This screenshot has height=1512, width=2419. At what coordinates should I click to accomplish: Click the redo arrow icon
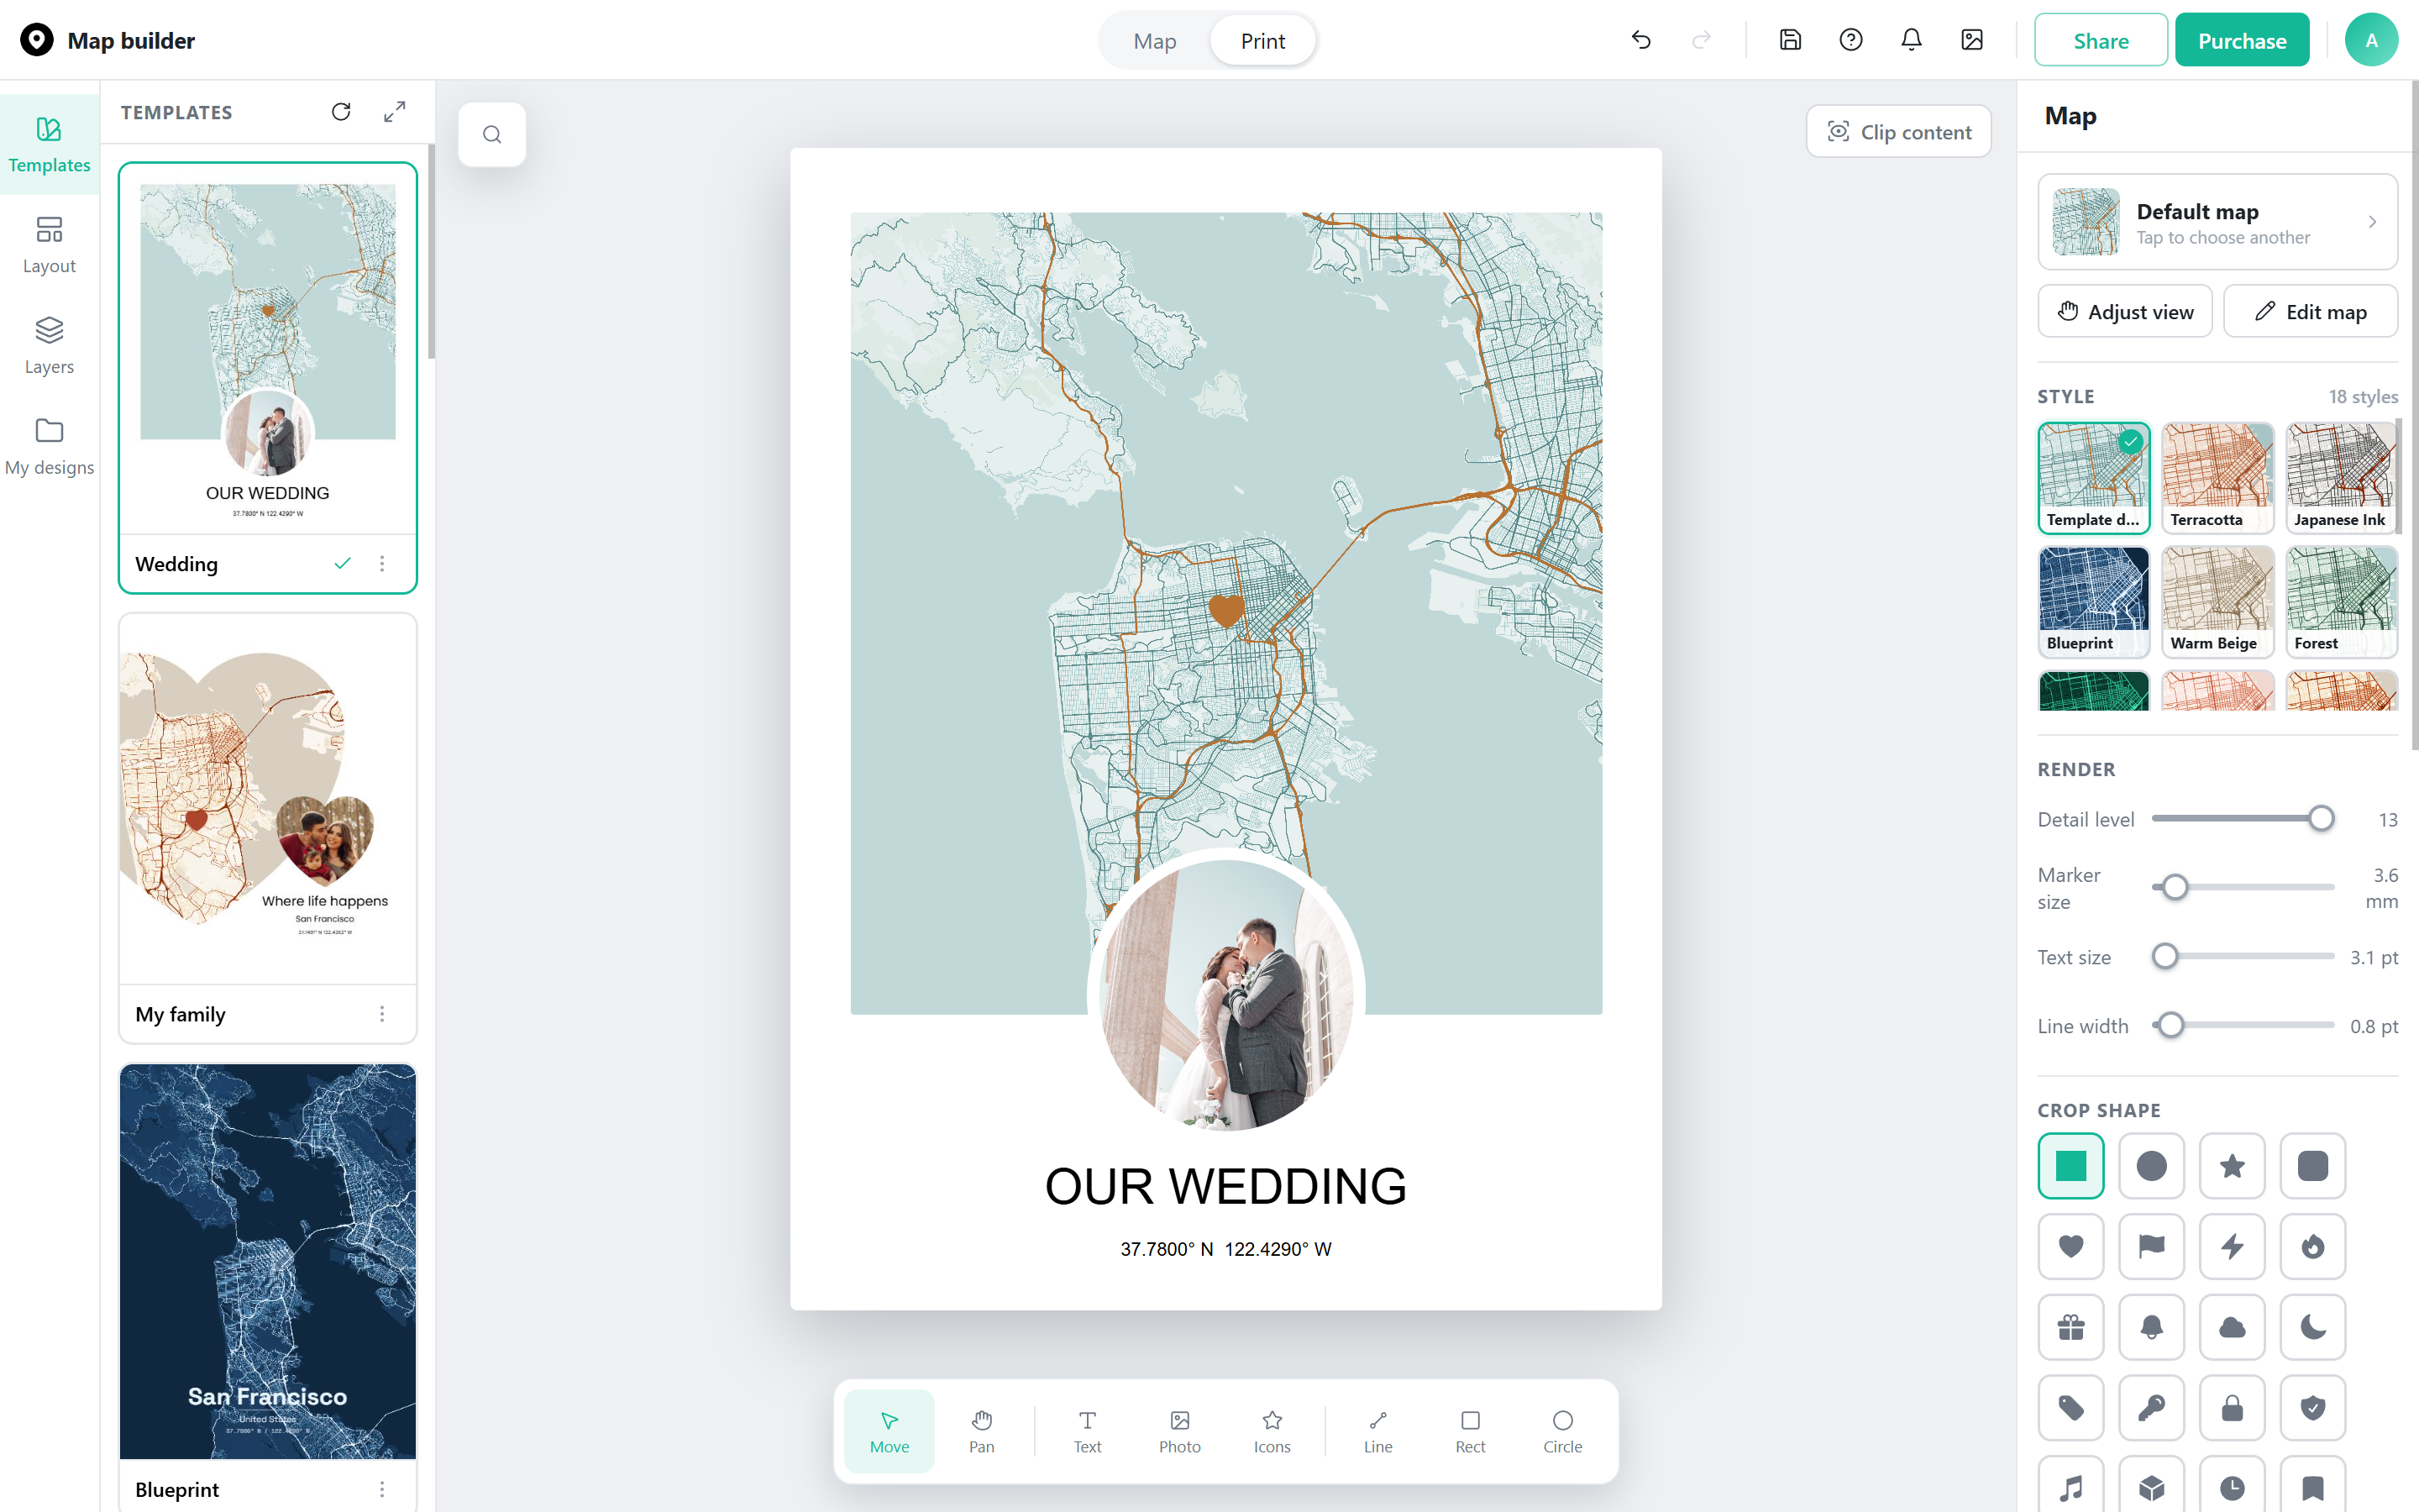[x=1700, y=40]
